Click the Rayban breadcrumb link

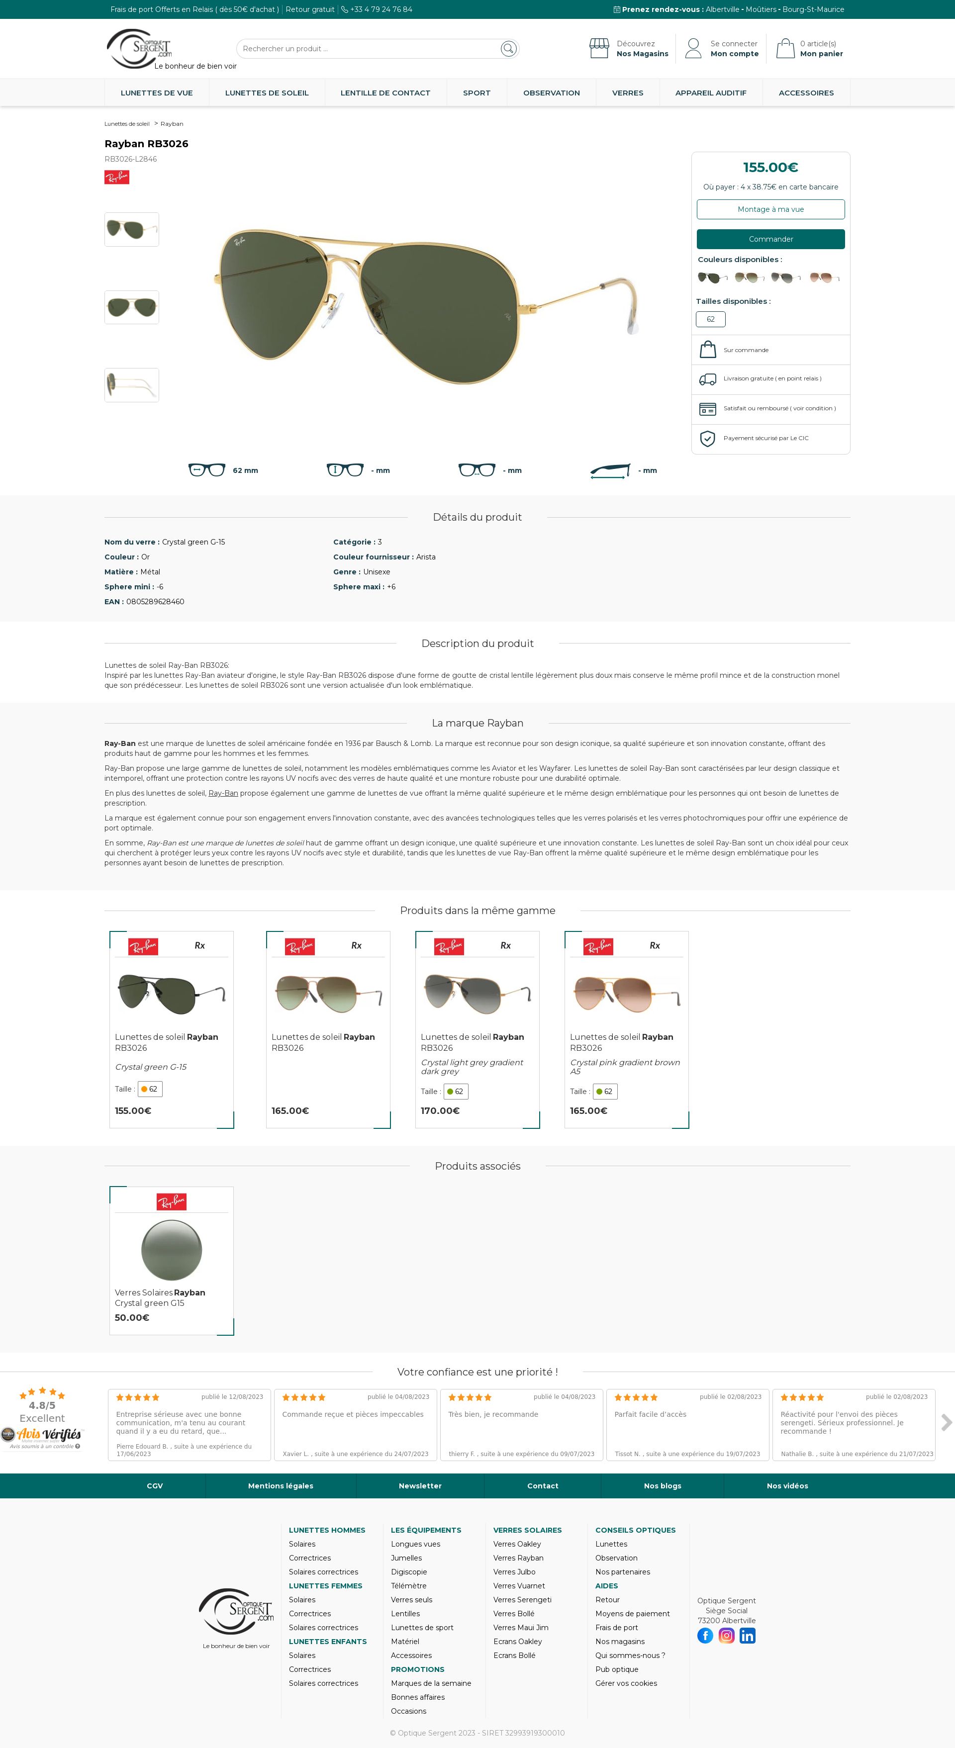(x=172, y=124)
